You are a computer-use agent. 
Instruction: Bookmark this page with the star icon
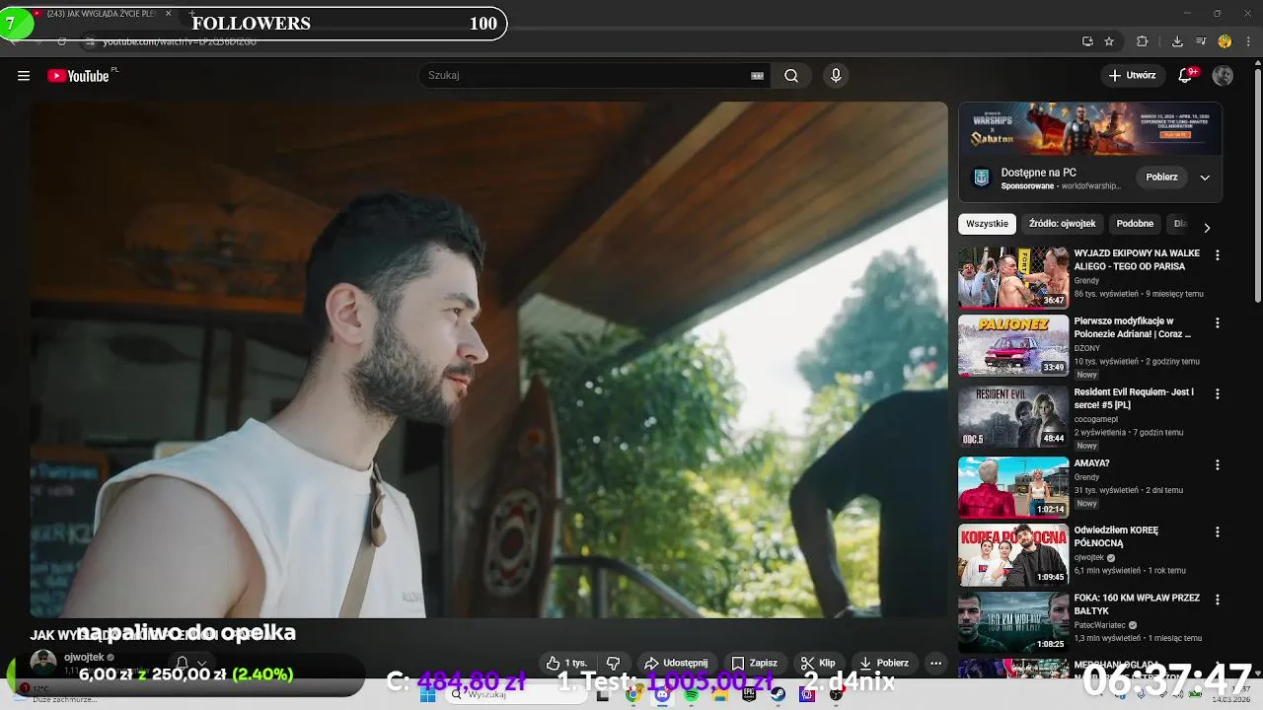(x=1109, y=41)
